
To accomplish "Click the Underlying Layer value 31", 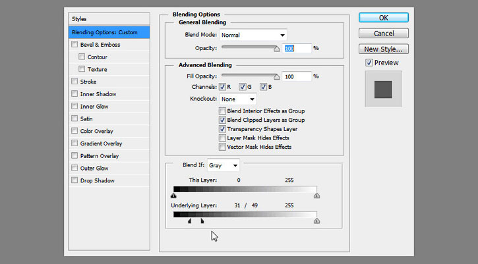I will [237, 205].
